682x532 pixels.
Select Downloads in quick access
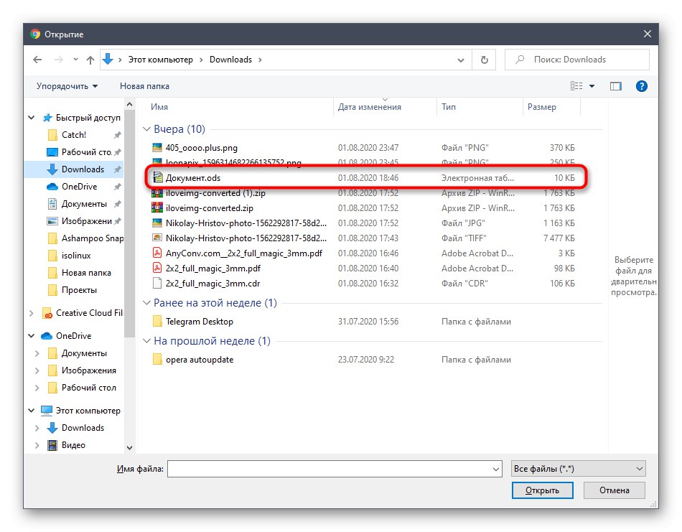click(x=75, y=169)
